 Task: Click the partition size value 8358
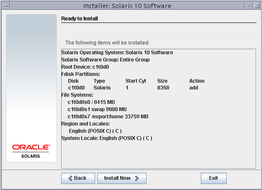click(x=163, y=88)
